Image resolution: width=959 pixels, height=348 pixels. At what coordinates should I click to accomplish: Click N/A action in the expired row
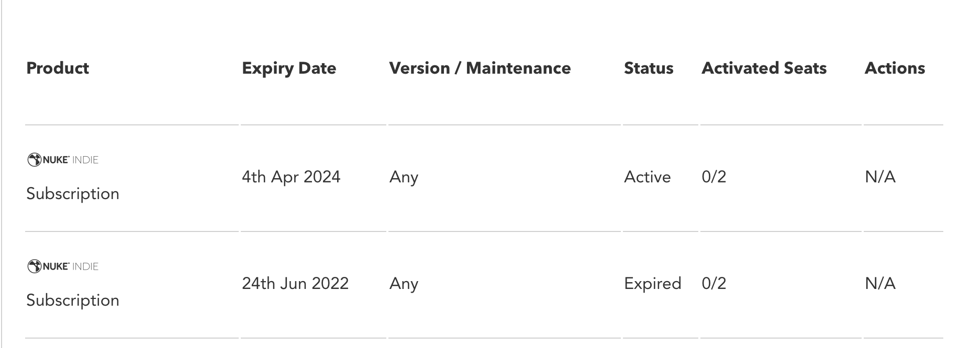coord(880,283)
